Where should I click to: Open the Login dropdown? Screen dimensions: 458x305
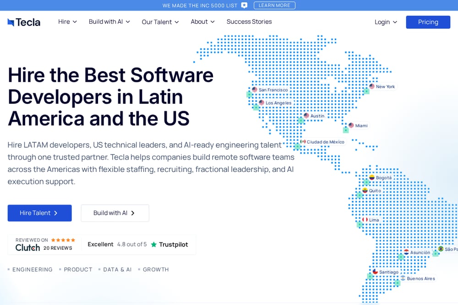pyautogui.click(x=386, y=22)
